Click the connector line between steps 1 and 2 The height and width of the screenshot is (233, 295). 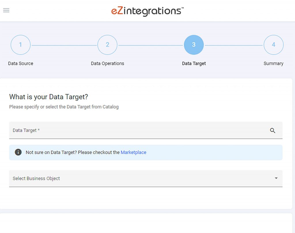(x=64, y=45)
